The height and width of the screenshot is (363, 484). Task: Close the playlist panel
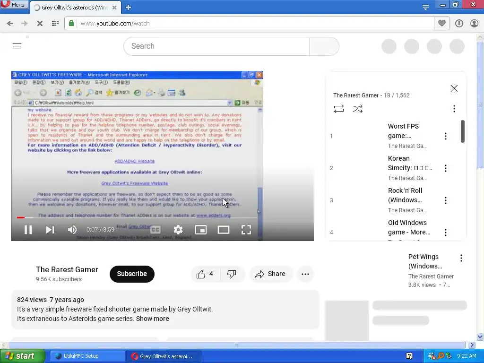[x=454, y=88]
